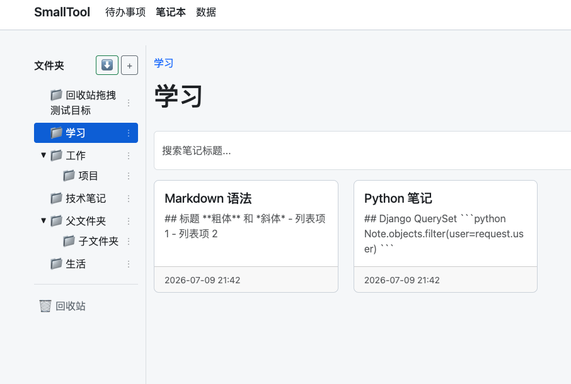Switch to 待办事项 in top navigation
571x384 pixels.
tap(125, 13)
